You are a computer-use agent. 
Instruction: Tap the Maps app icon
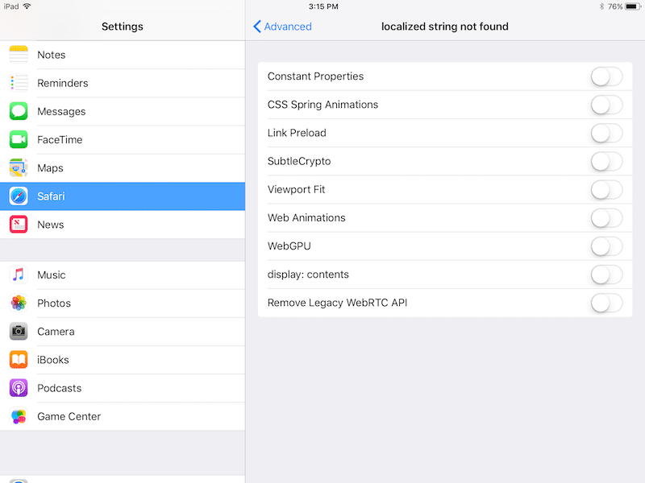[19, 167]
